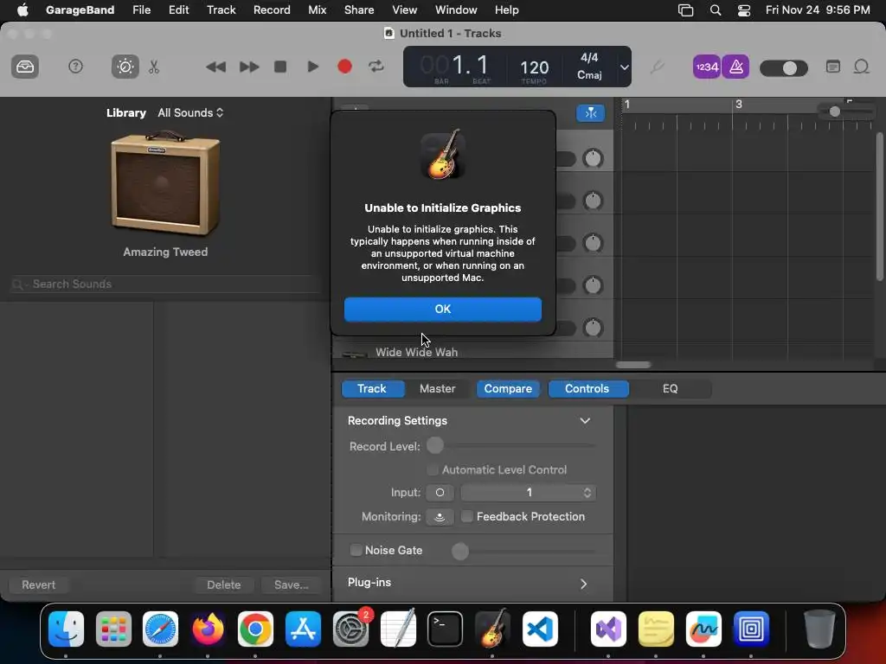The height and width of the screenshot is (664, 886).
Task: Click the tuner fork icon
Action: click(657, 67)
